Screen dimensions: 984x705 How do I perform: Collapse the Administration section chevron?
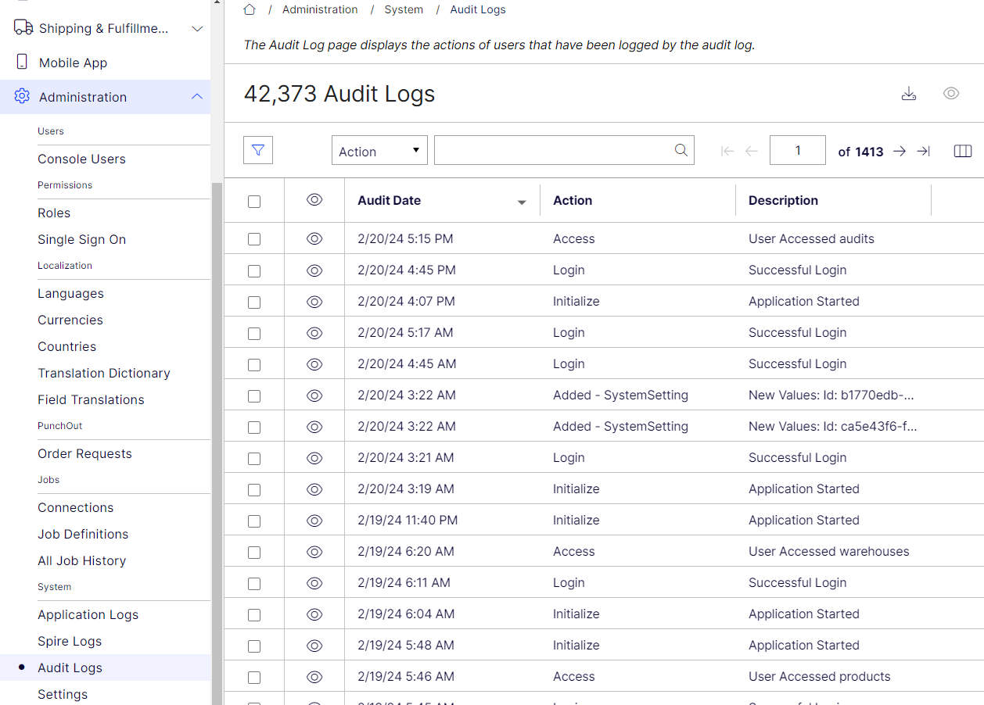[197, 97]
